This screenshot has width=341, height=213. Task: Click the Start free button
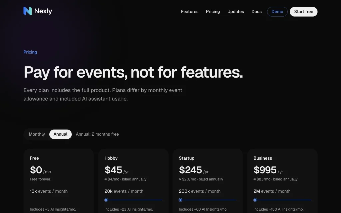304,12
